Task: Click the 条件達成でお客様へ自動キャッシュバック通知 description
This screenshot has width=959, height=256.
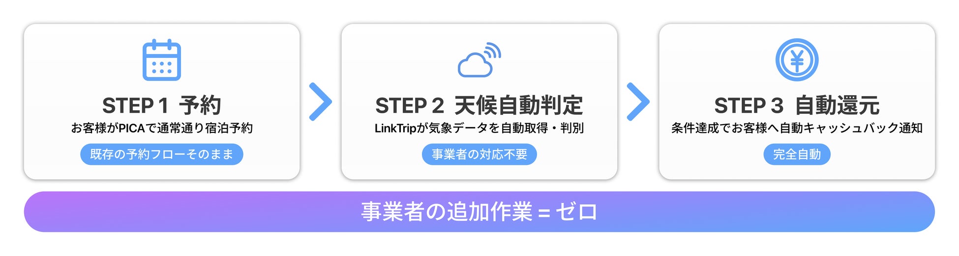Action: point(797,128)
